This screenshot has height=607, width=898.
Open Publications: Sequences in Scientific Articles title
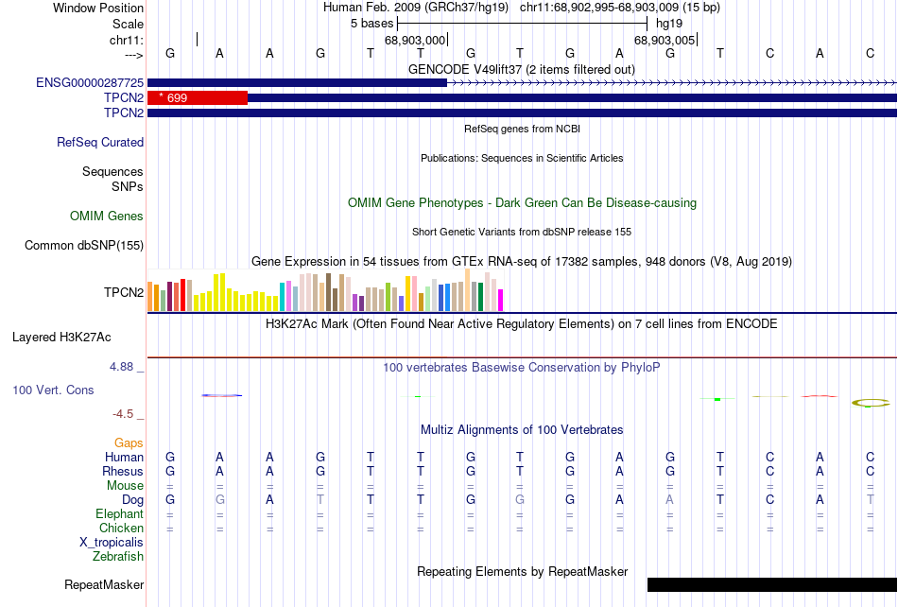tap(522, 158)
